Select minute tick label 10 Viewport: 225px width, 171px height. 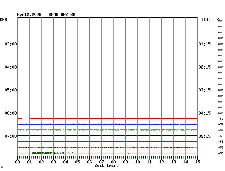point(137,162)
